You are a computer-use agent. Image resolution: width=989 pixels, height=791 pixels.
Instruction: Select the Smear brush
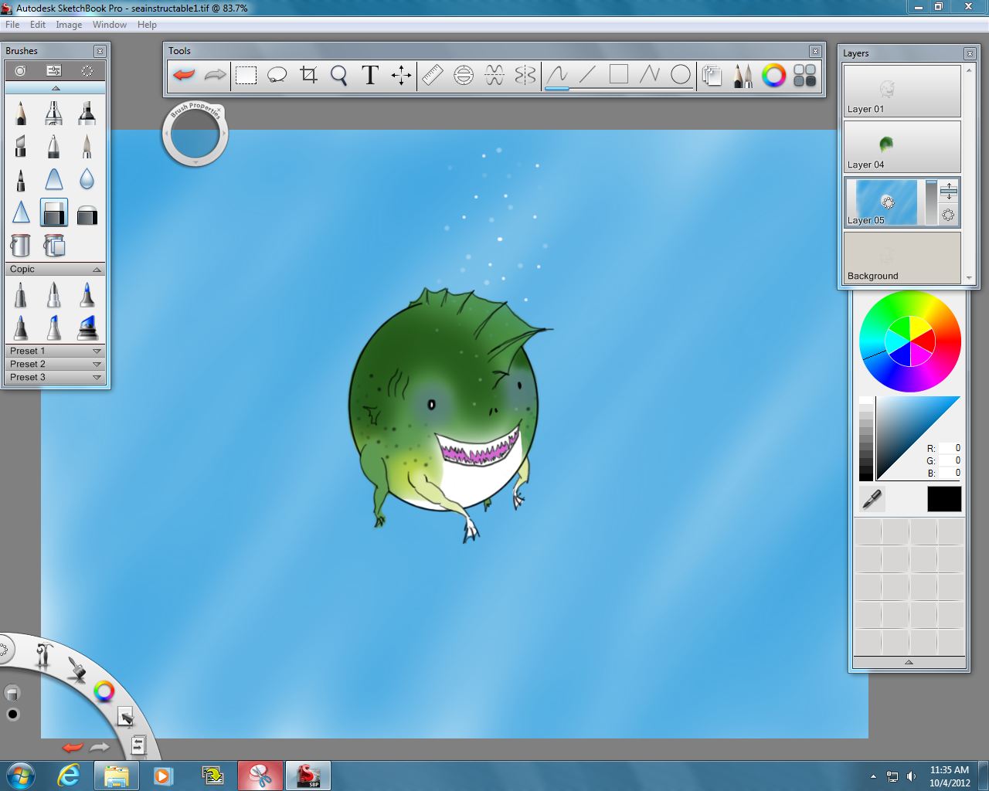(53, 179)
